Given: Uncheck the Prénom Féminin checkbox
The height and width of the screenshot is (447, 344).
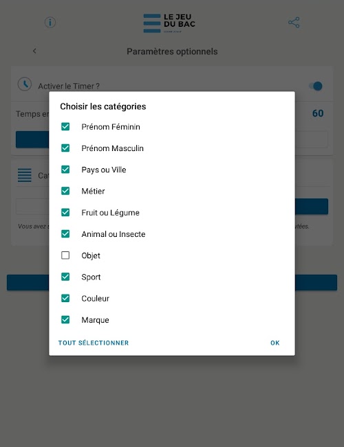Looking at the screenshot, I should pyautogui.click(x=65, y=126).
